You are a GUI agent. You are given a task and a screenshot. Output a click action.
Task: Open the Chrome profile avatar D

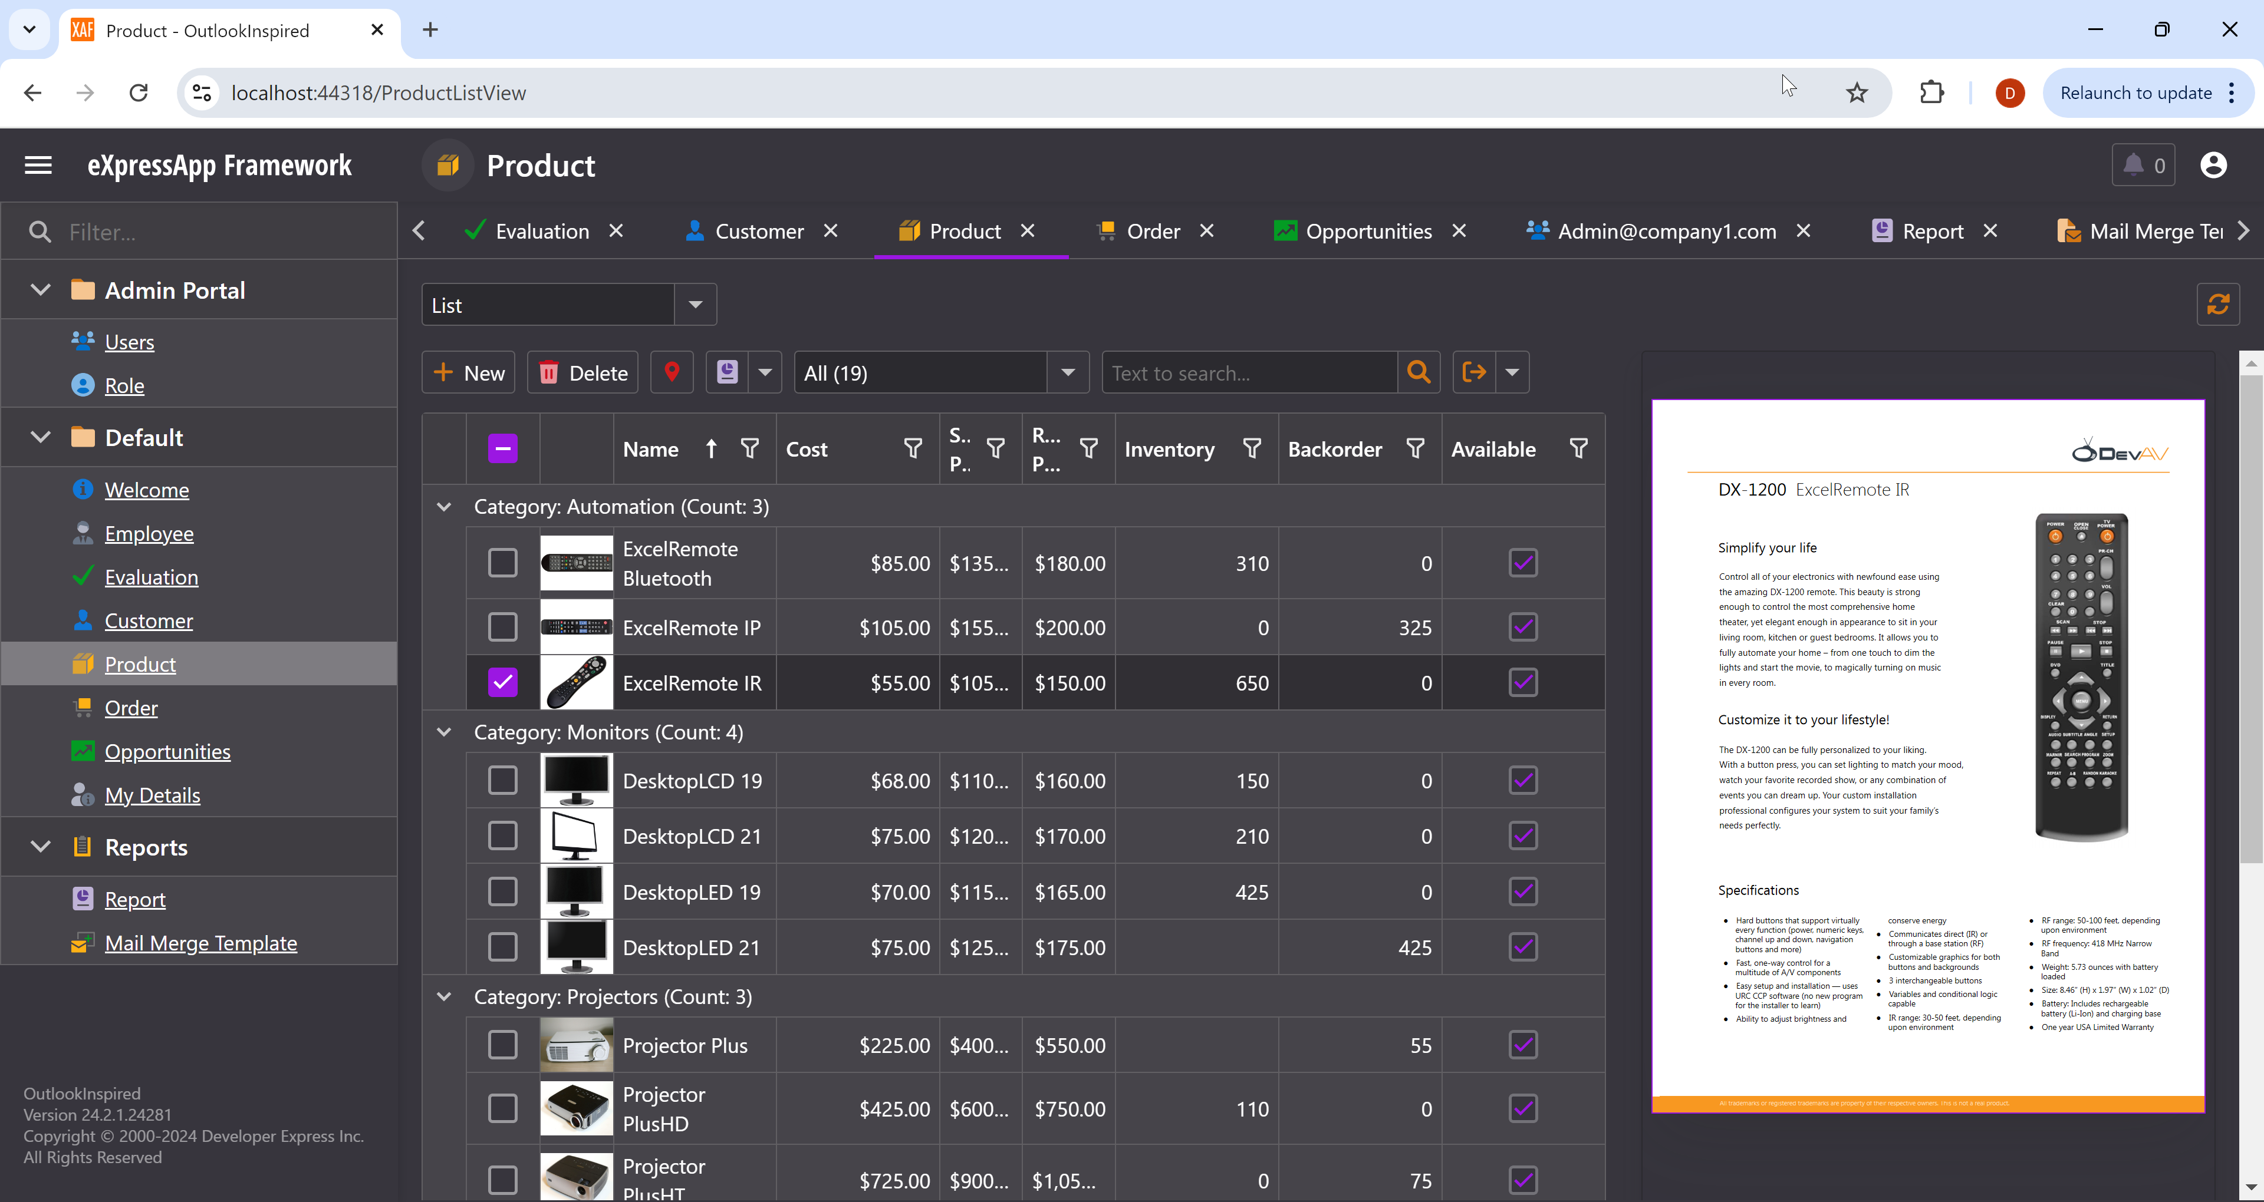point(2010,93)
